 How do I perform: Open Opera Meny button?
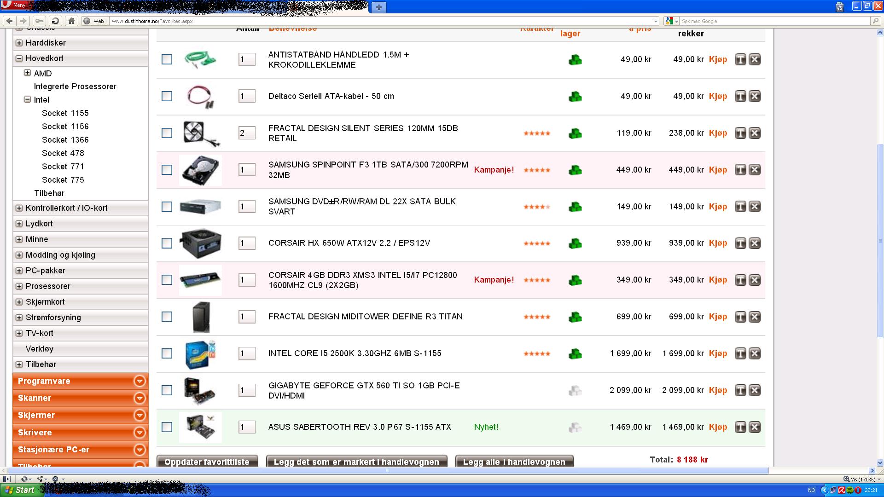pos(17,5)
